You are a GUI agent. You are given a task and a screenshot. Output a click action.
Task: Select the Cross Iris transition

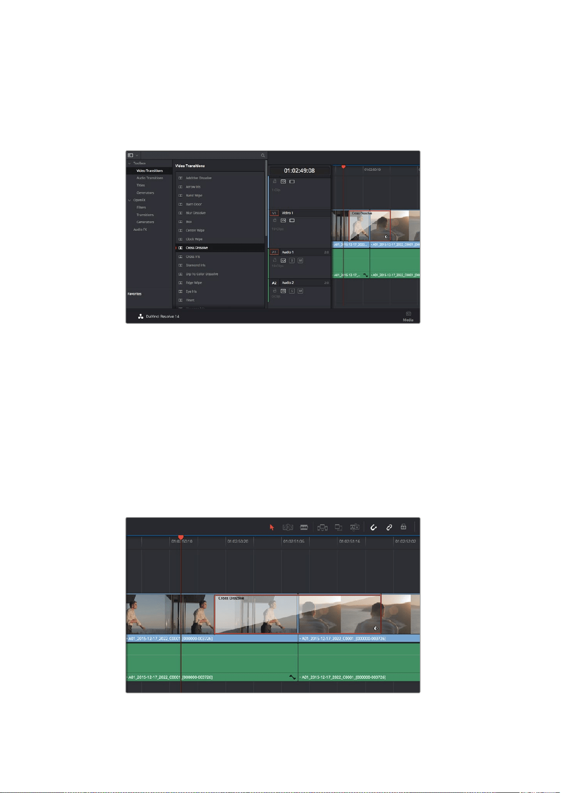[220, 256]
